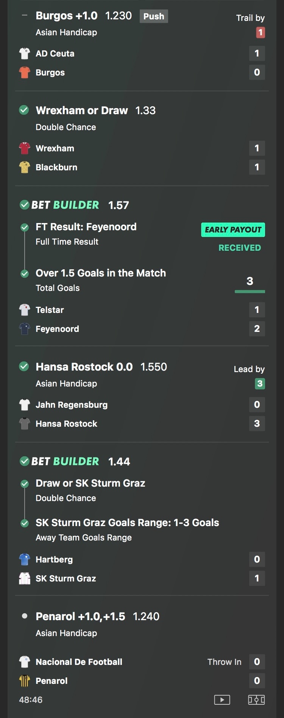Image resolution: width=284 pixels, height=718 pixels.
Task: Click the Push status label
Action: tap(154, 16)
